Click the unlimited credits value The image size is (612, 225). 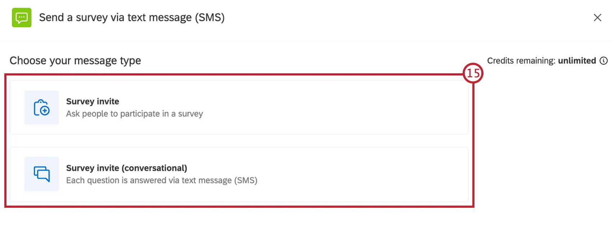[576, 61]
